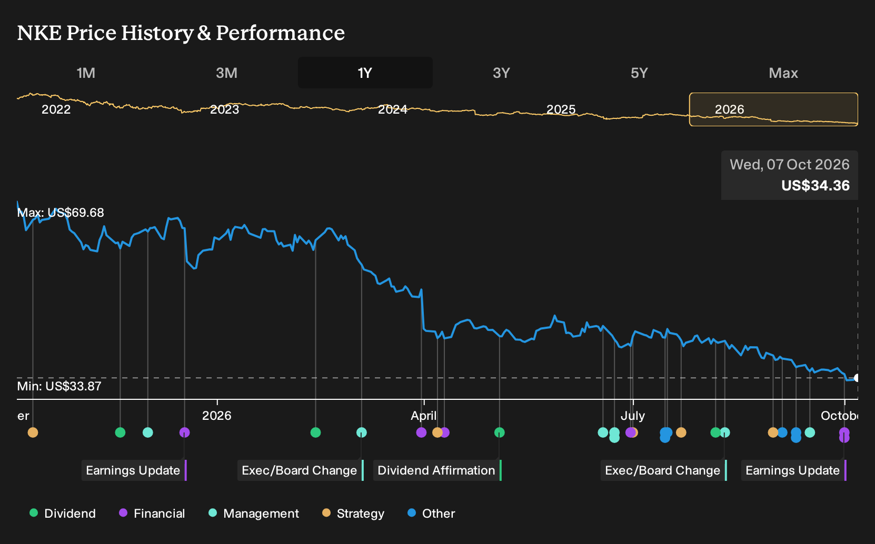Click the first green Dividend marker on timeline
Image resolution: width=875 pixels, height=544 pixels.
[120, 432]
